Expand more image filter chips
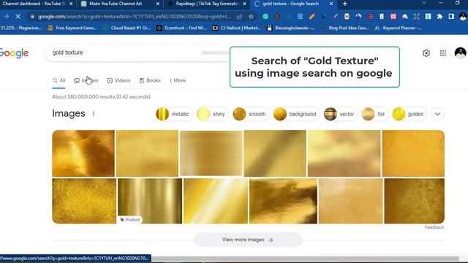Screen dimensions: 468x263 click(x=437, y=114)
